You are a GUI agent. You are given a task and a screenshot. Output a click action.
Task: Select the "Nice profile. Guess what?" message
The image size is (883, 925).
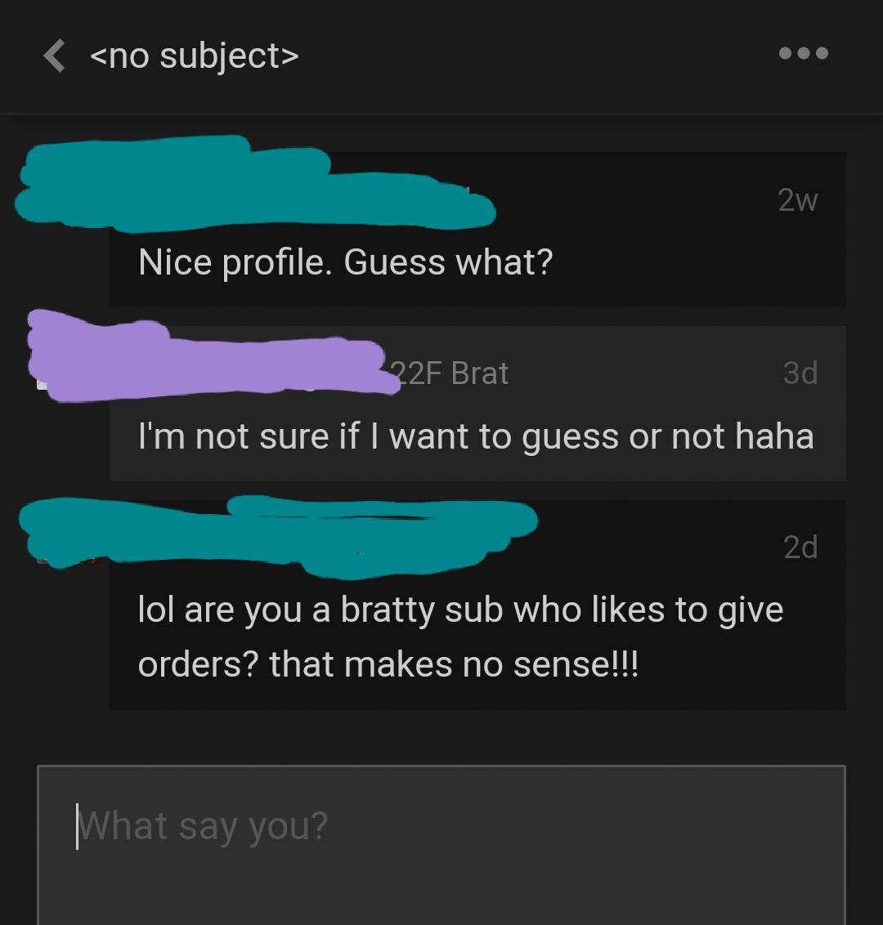(x=345, y=262)
